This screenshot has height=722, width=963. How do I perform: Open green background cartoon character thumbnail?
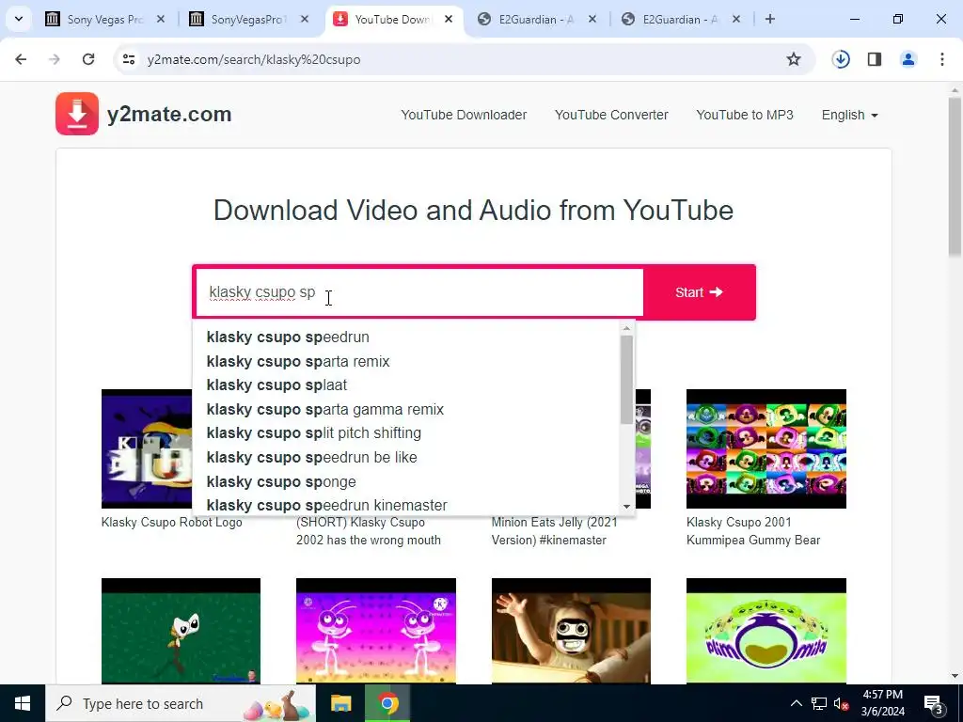[181, 631]
